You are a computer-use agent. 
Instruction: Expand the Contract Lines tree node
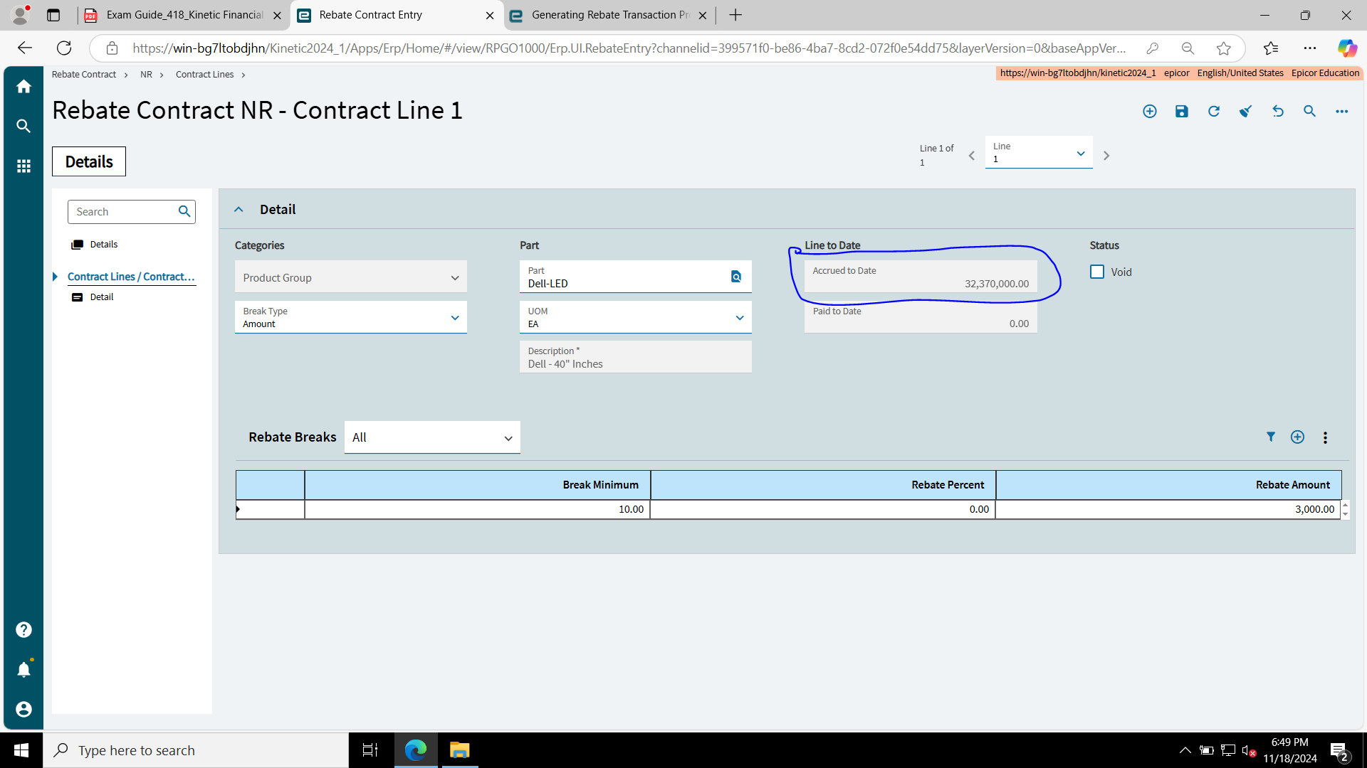[x=56, y=277]
